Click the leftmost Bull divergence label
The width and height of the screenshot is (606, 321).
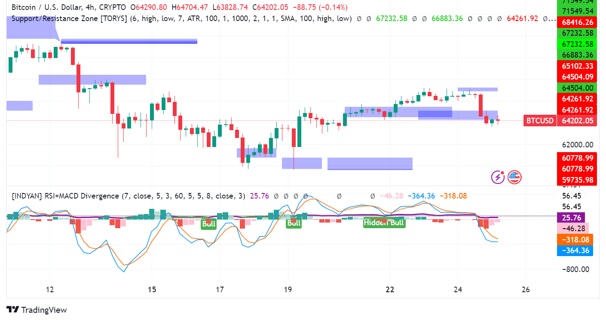(x=208, y=223)
